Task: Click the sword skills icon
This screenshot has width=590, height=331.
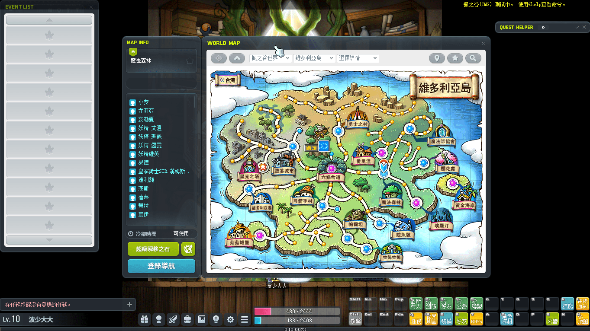Action: pos(173,319)
